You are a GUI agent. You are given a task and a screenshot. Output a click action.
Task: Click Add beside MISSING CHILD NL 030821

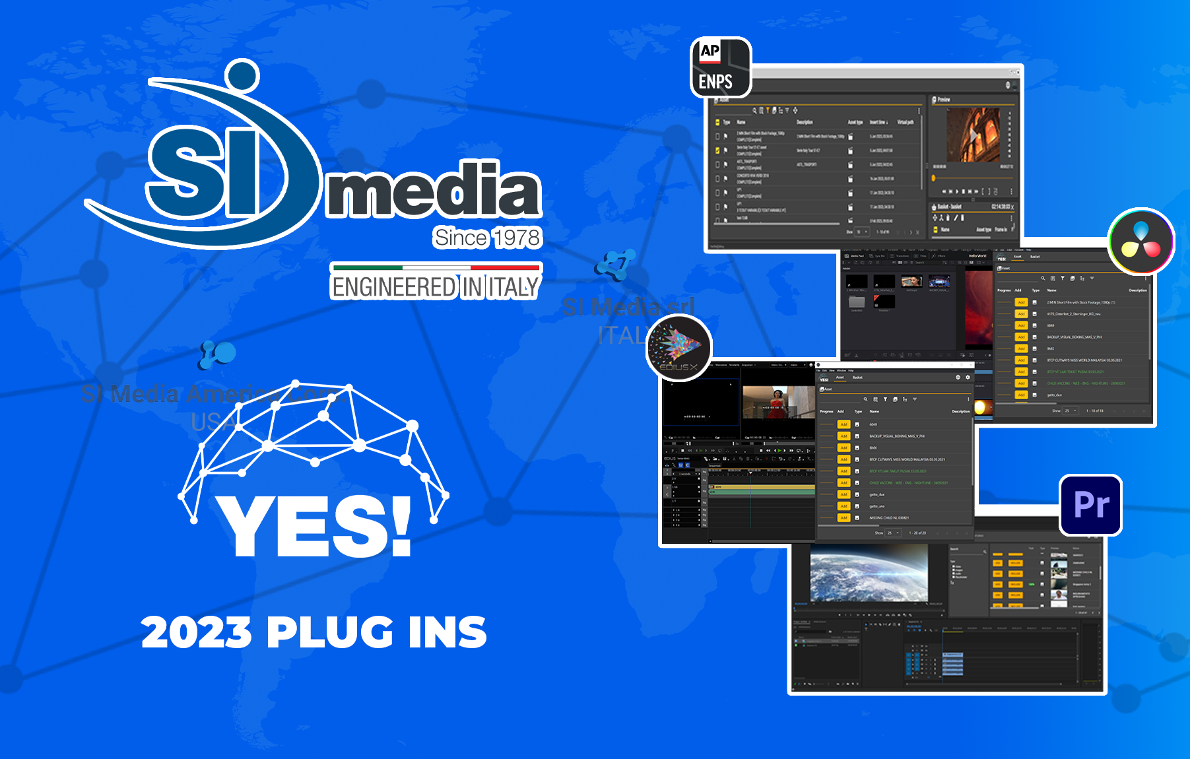[x=843, y=517]
